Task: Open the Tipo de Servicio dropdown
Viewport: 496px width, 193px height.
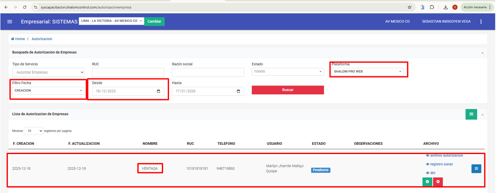Action: click(x=48, y=72)
